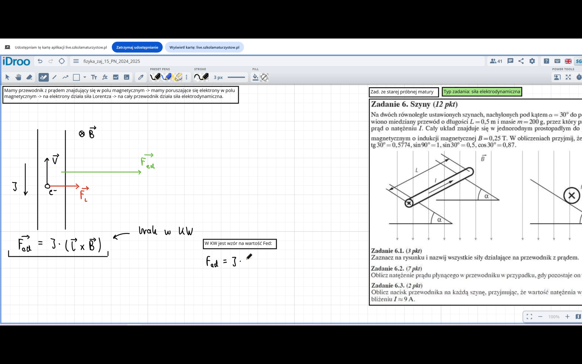582x364 pixels.
Task: Toggle fullscreen view
Action: click(x=530, y=317)
